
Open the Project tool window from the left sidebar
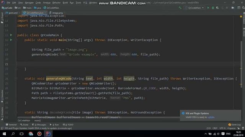pyautogui.click(x=2, y=18)
